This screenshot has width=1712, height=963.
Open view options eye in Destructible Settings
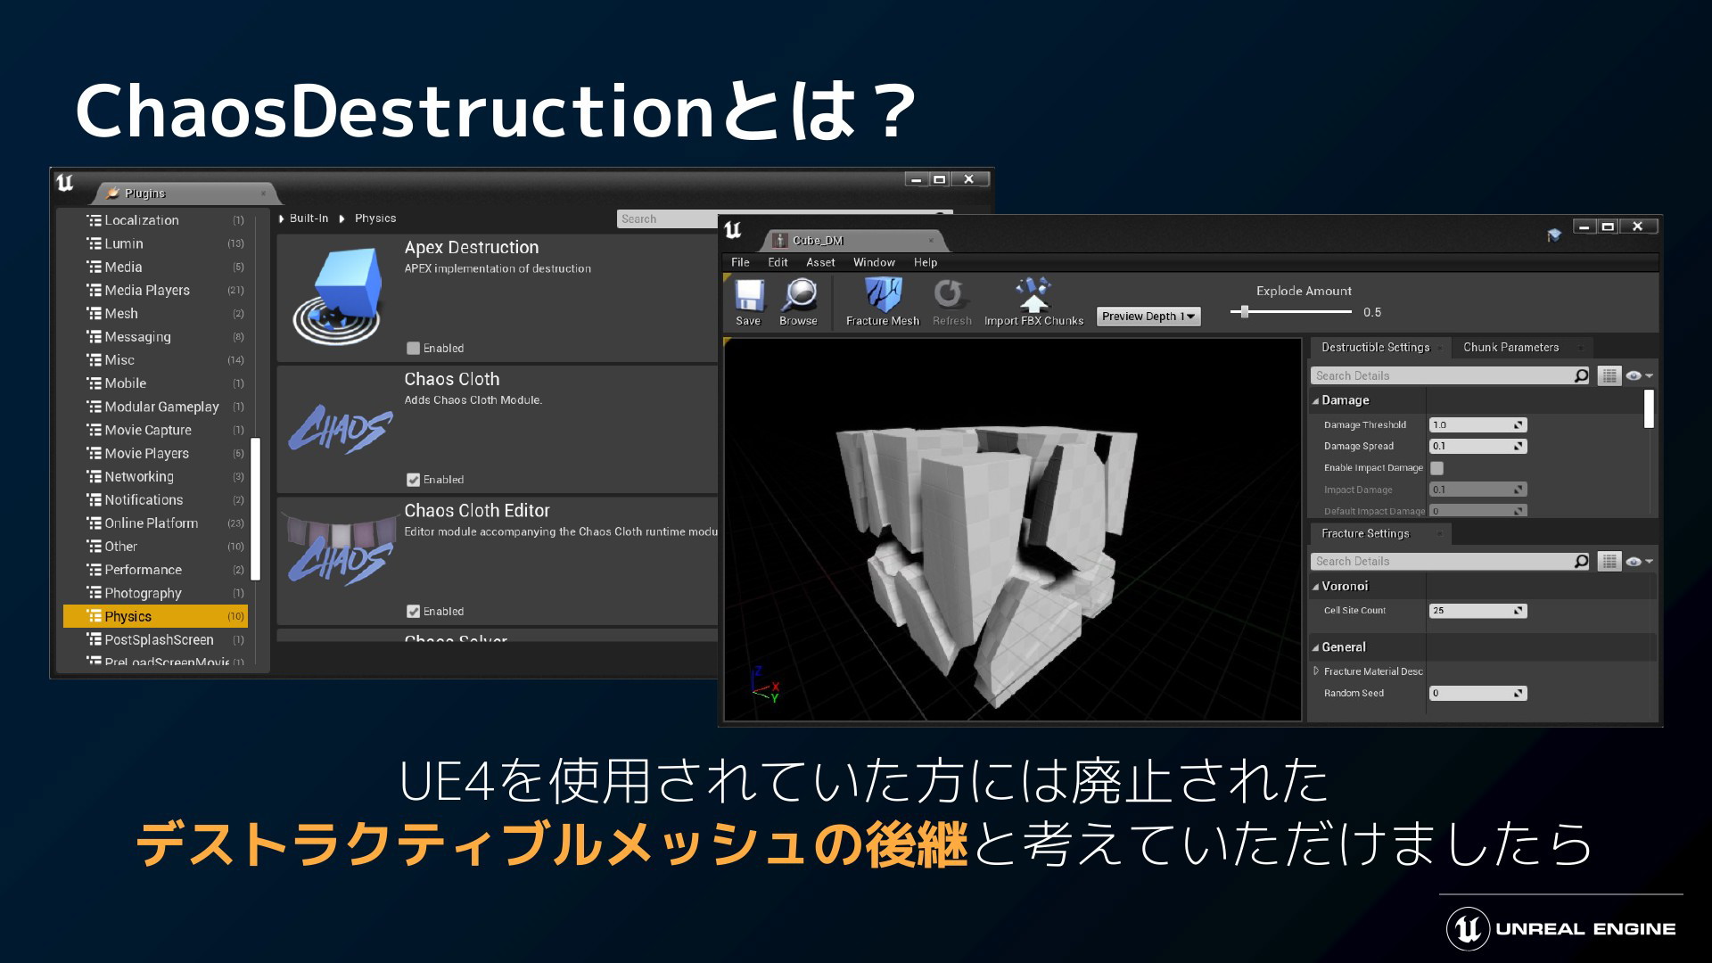click(1638, 375)
